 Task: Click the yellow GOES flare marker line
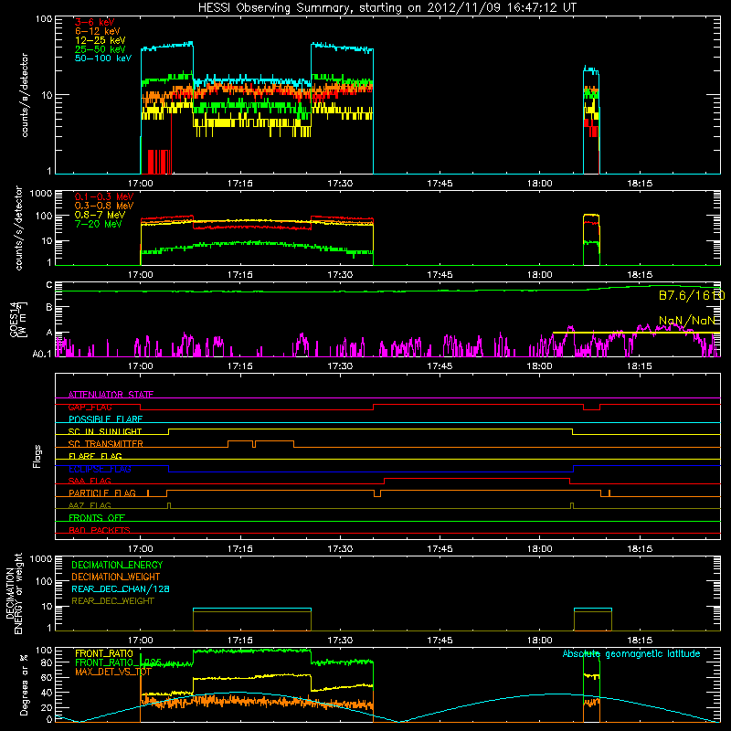pyautogui.click(x=636, y=333)
